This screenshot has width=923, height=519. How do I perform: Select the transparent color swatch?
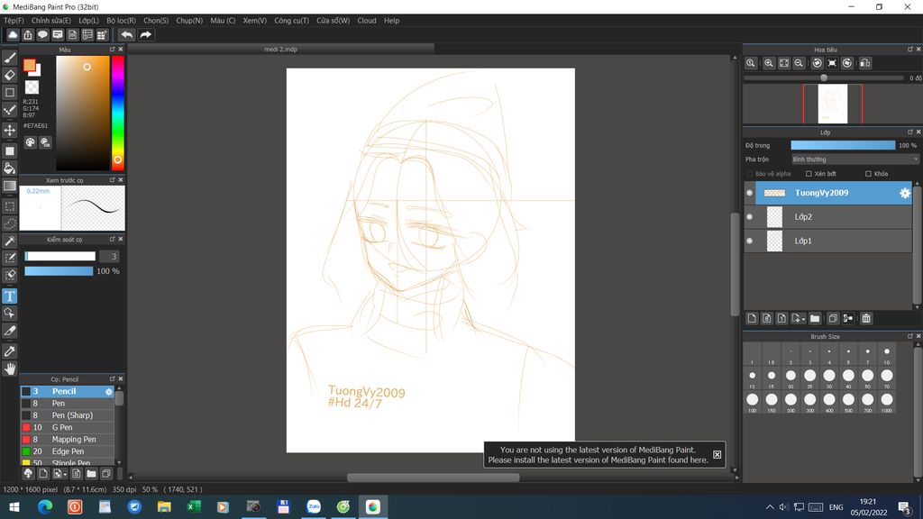(x=32, y=87)
